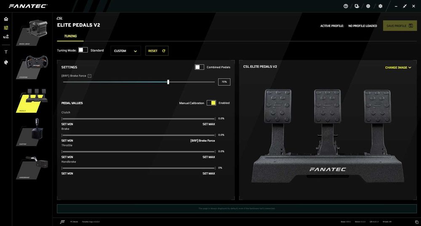Go to the Home page icon
The image size is (421, 226).
click(6, 19)
